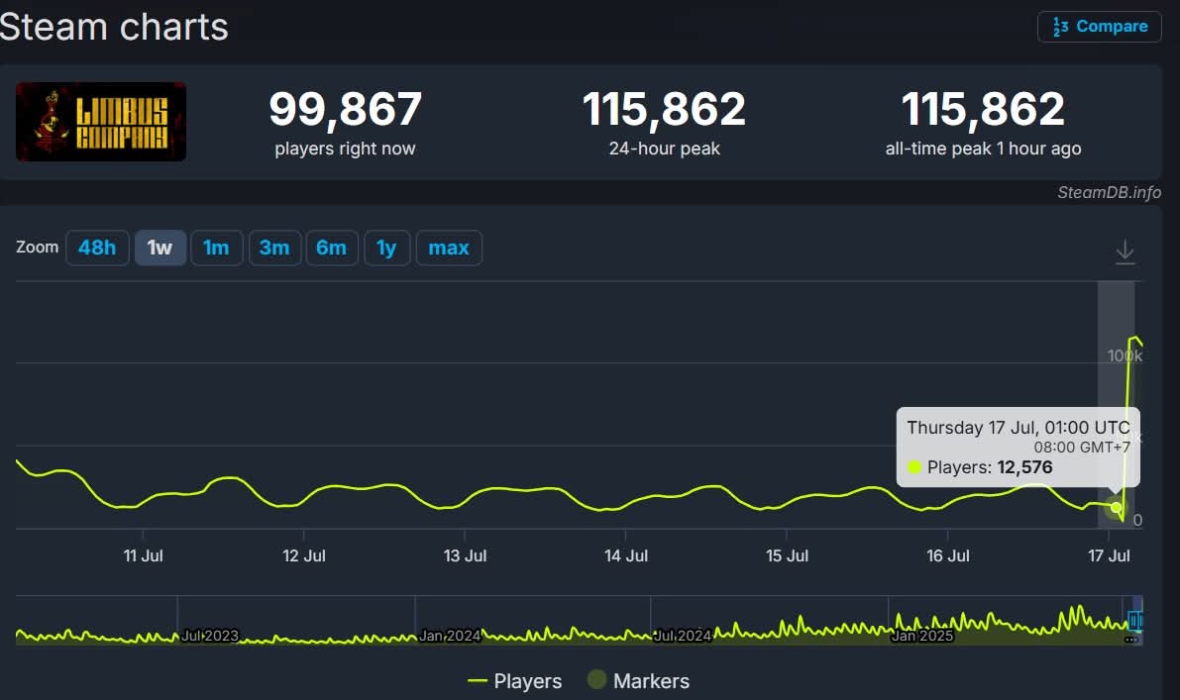This screenshot has width=1180, height=700.
Task: Click the 99,867 players right now figure
Action: pyautogui.click(x=346, y=109)
